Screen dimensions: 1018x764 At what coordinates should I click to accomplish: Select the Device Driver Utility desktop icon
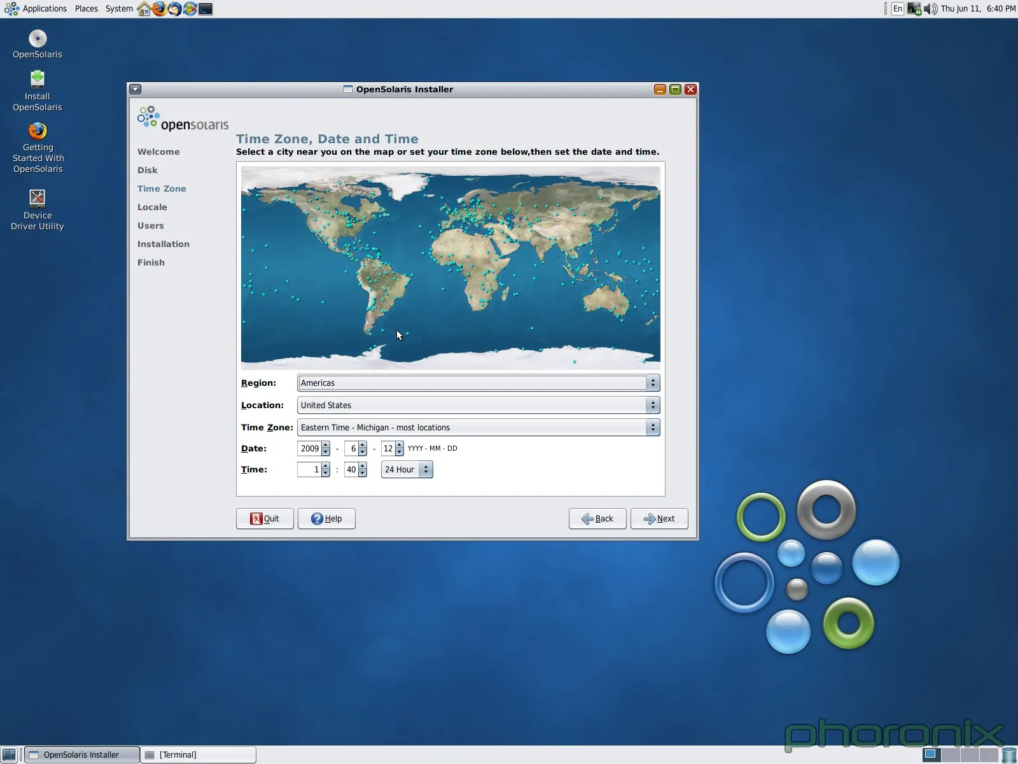(x=38, y=209)
